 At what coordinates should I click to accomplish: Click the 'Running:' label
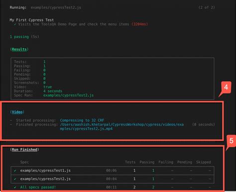(18, 7)
